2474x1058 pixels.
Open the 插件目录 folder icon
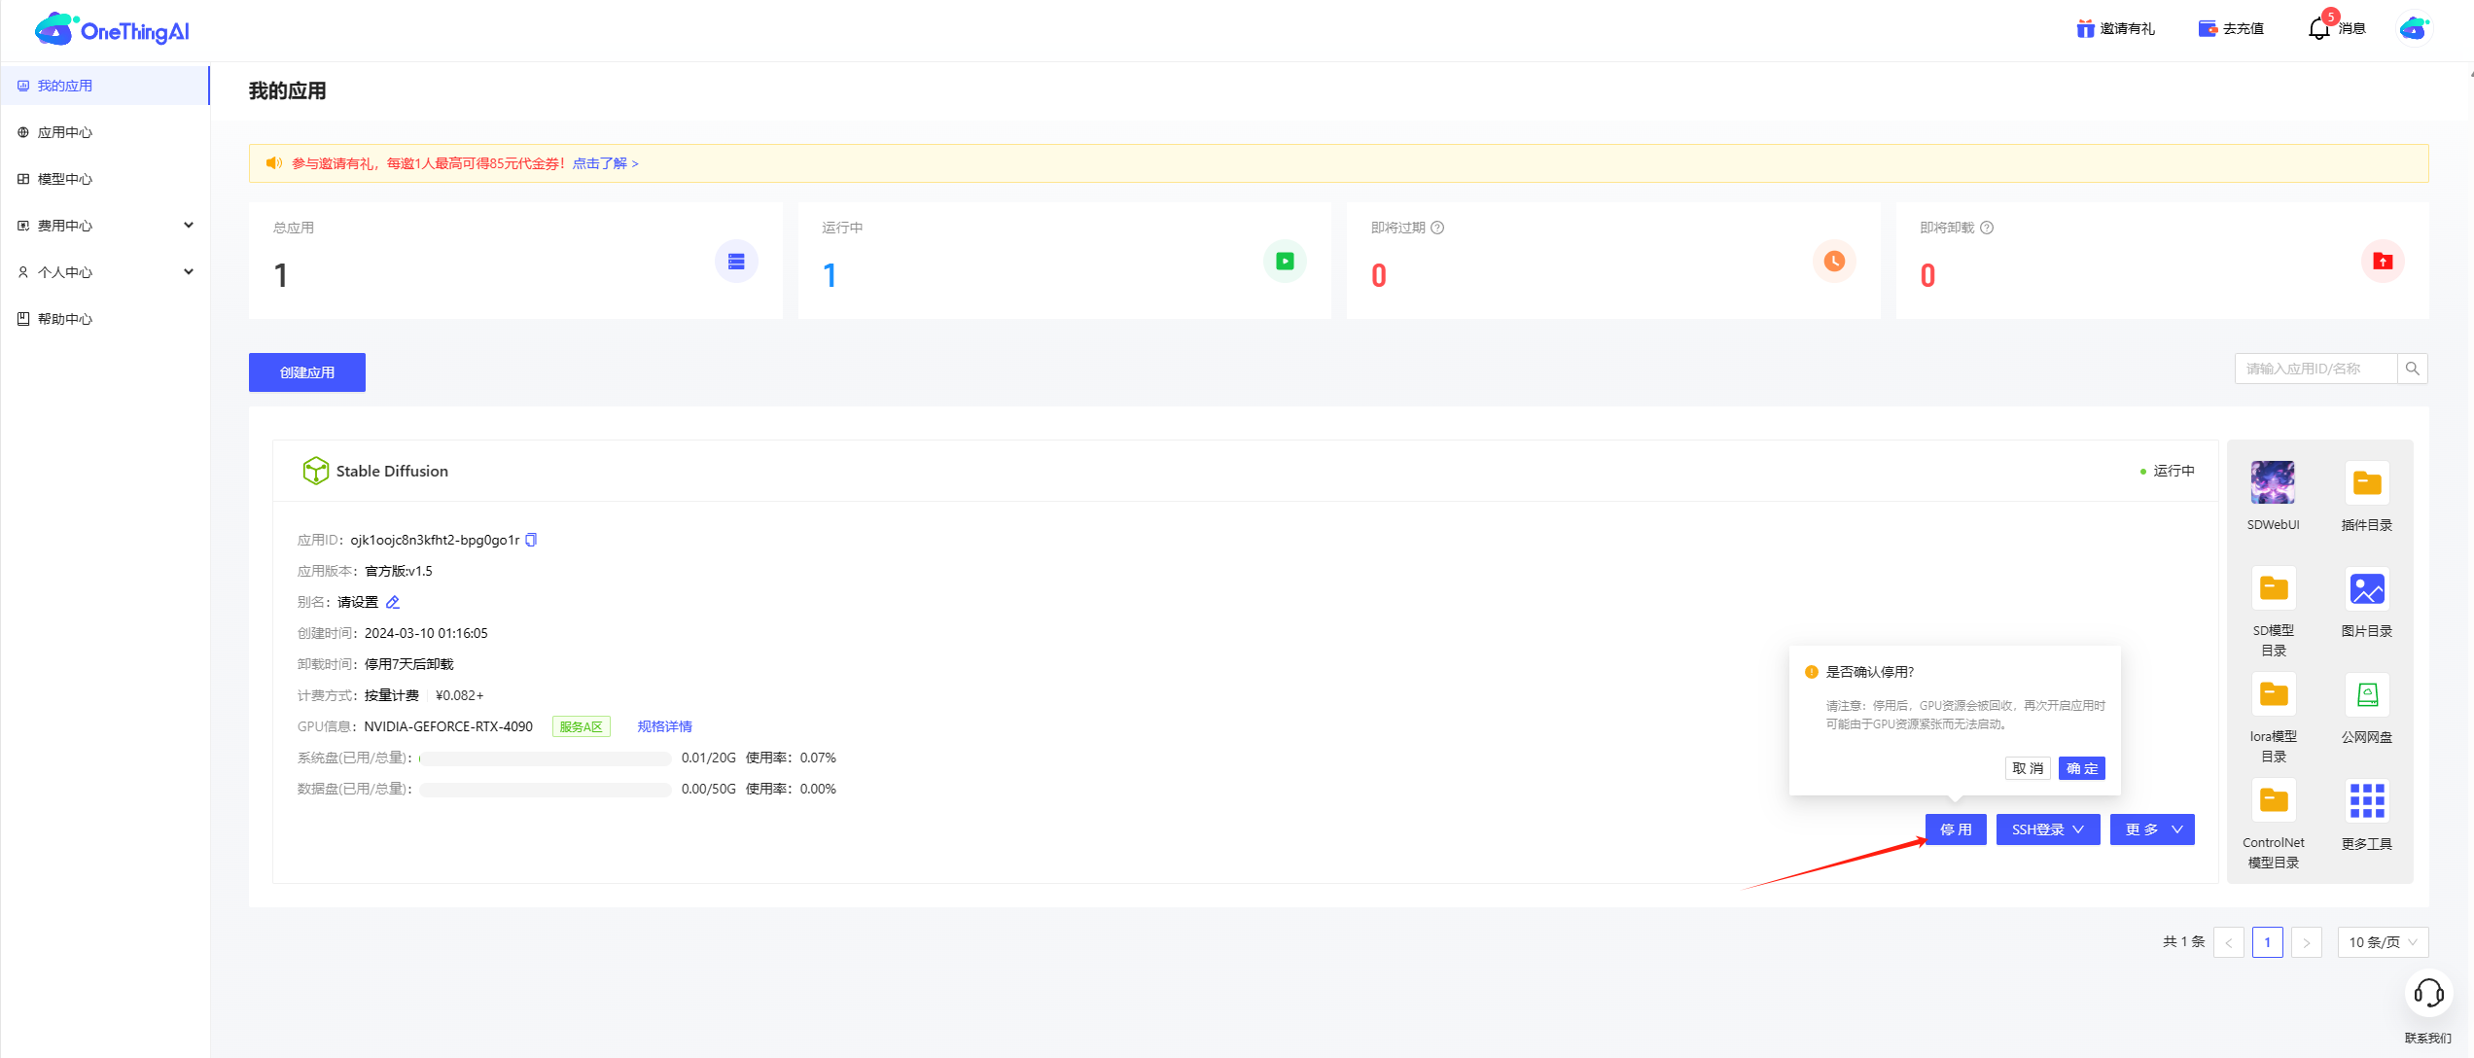[2366, 483]
